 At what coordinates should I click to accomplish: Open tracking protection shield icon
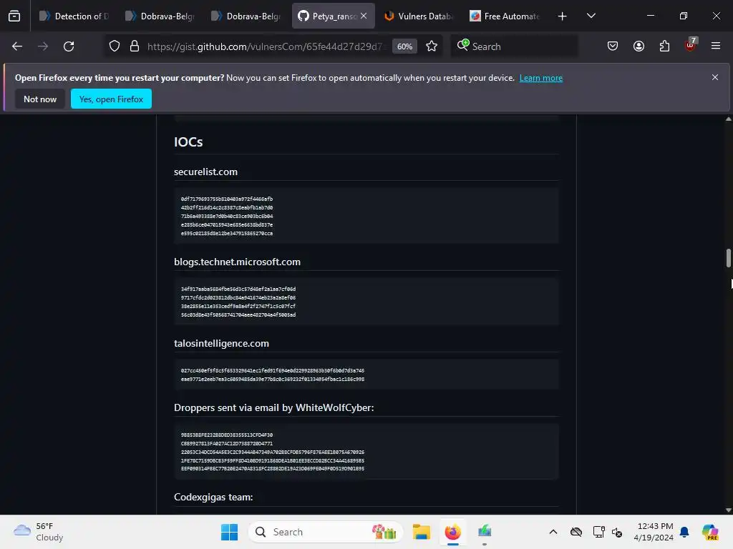point(115,46)
